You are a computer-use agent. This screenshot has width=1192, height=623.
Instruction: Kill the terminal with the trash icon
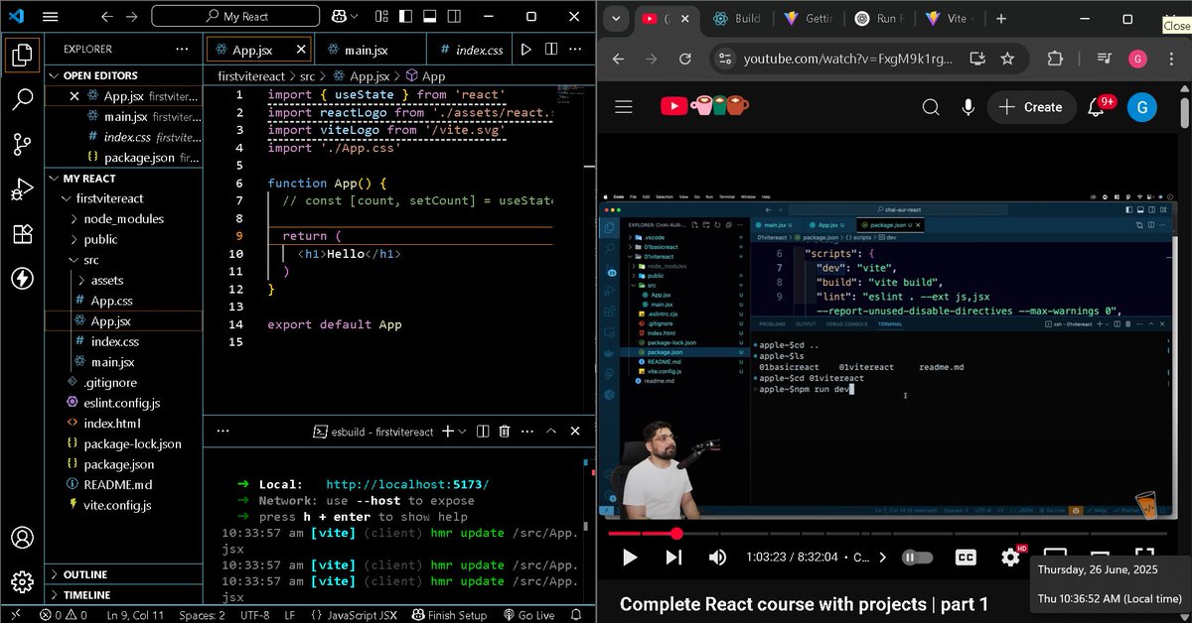(505, 432)
